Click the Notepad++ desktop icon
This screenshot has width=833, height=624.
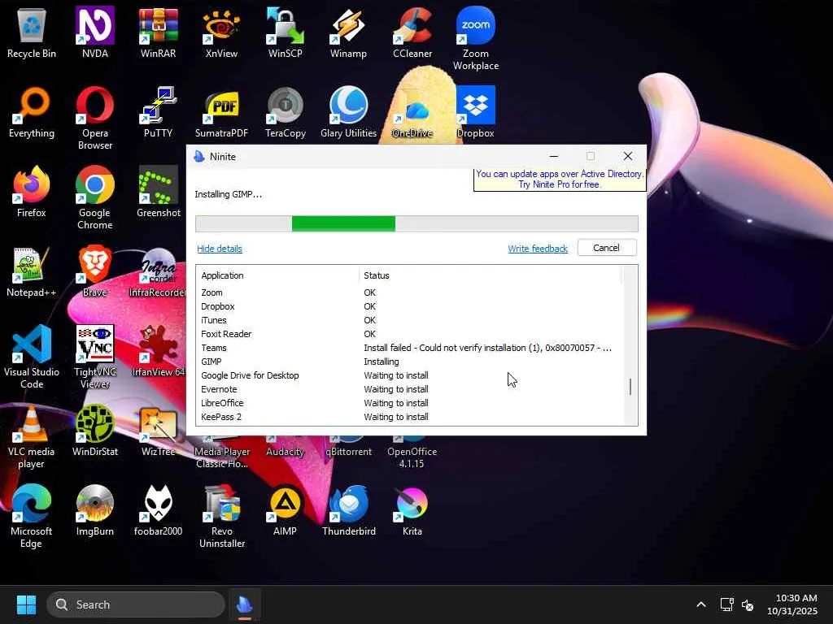point(32,271)
